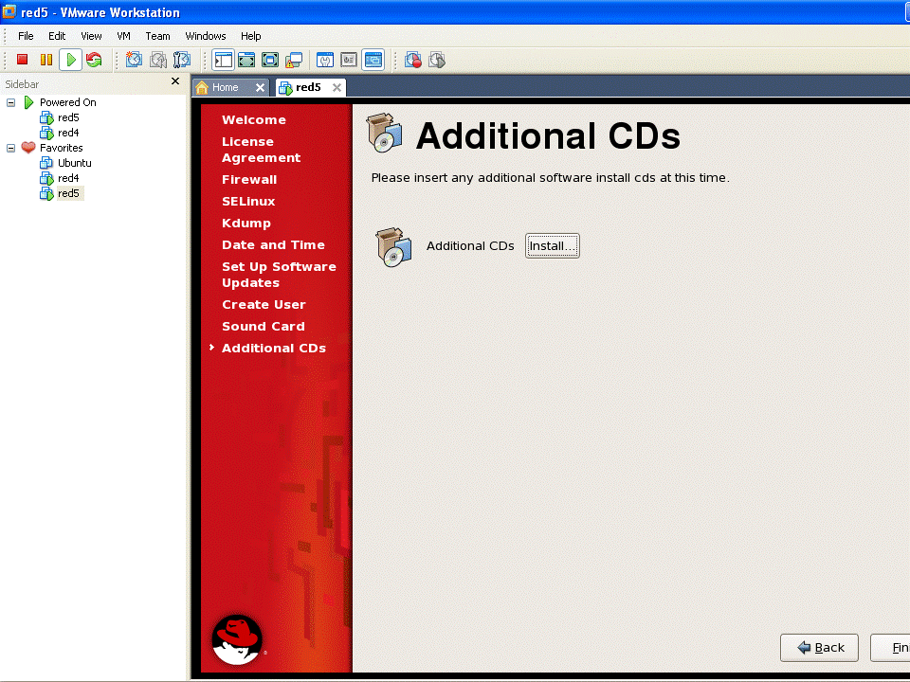
Task: Open the File menu
Action: [26, 36]
